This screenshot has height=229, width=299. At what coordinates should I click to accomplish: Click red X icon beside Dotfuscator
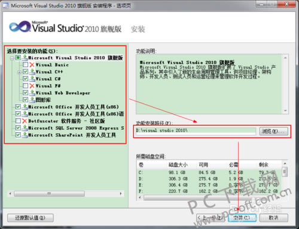click(25, 121)
